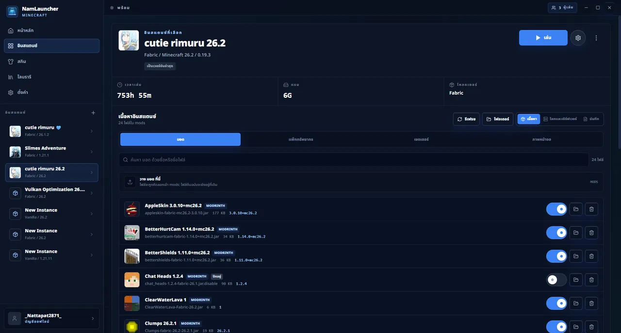Image resolution: width=621 pixels, height=333 pixels.
Task: Delete the Chat Heads mod
Action: (x=591, y=280)
